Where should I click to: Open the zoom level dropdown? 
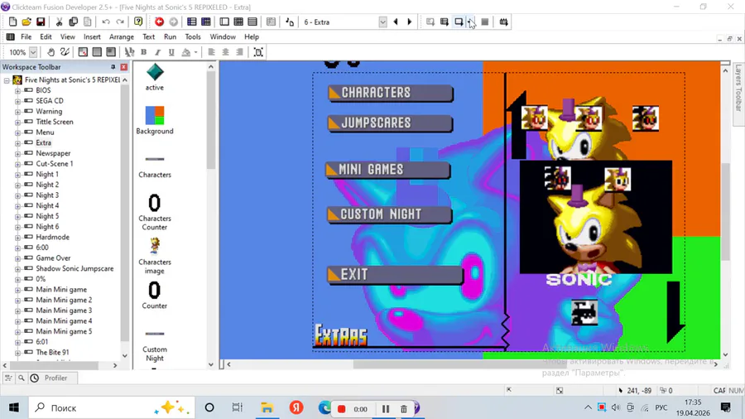(33, 52)
